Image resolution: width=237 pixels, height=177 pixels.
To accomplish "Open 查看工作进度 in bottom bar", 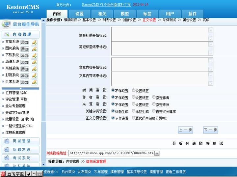I will (176, 172).
